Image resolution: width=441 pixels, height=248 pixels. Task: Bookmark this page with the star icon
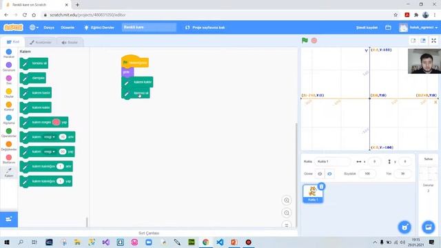point(396,15)
